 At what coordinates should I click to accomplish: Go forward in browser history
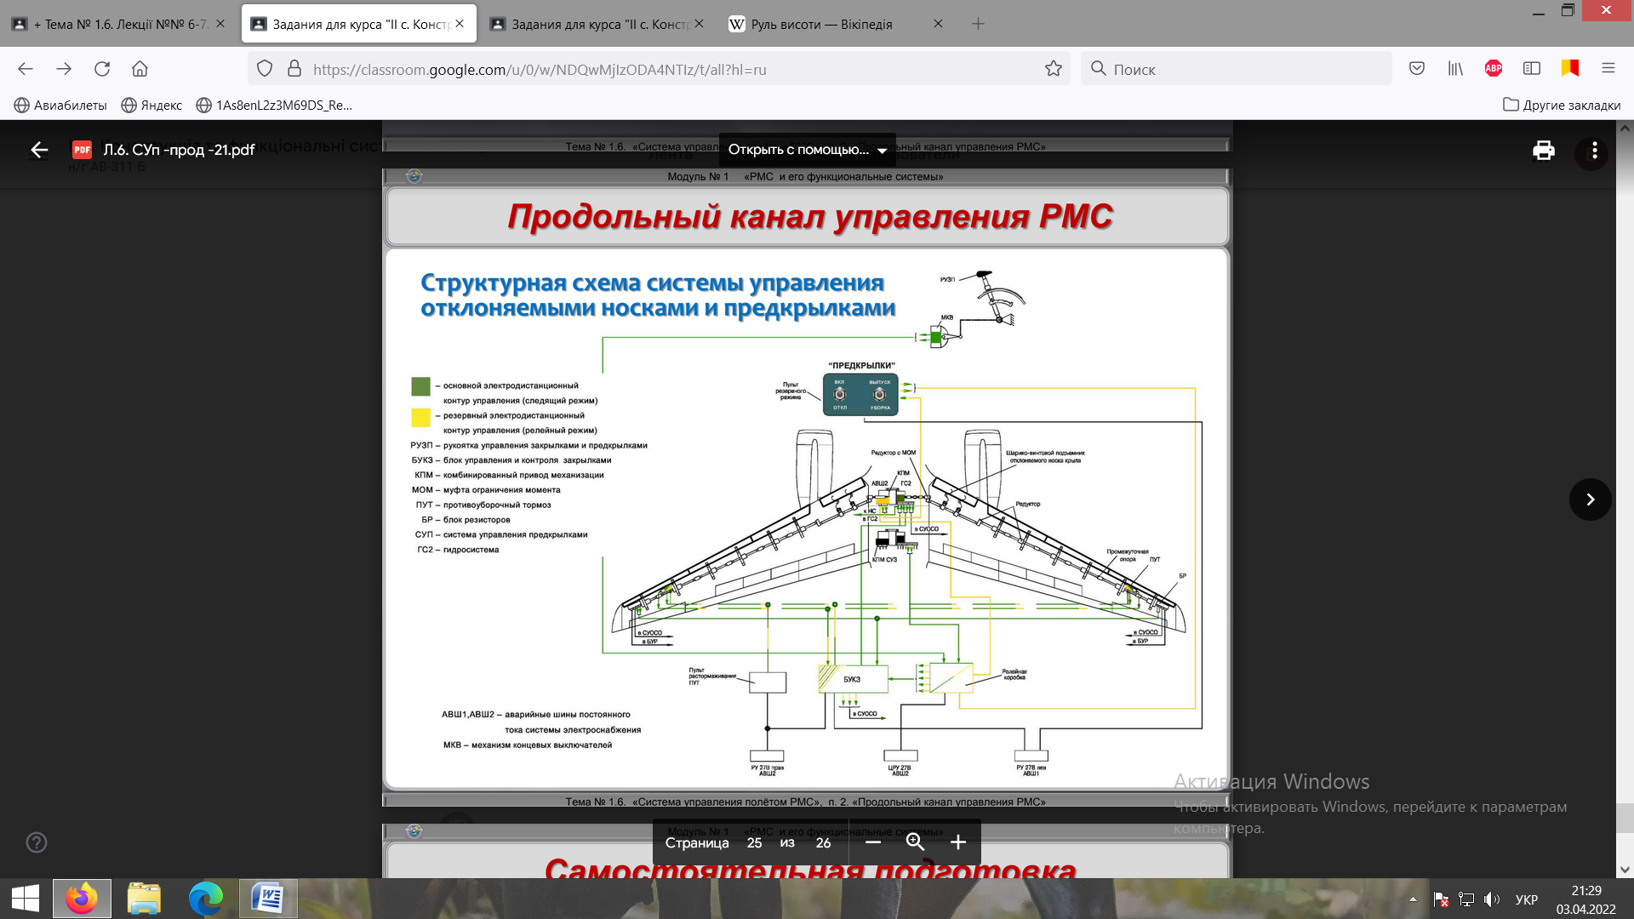click(x=64, y=69)
